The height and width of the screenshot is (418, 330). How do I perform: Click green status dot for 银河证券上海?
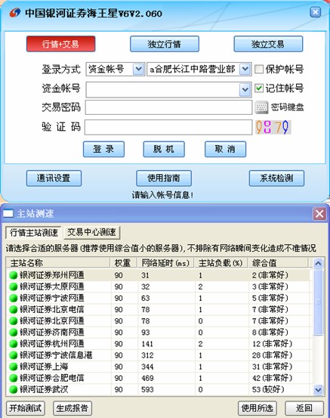click(14, 367)
